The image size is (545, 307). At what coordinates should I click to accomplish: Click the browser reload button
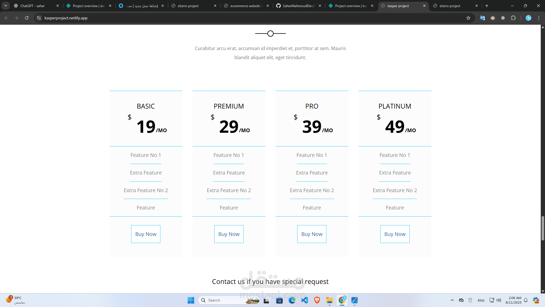pyautogui.click(x=27, y=18)
